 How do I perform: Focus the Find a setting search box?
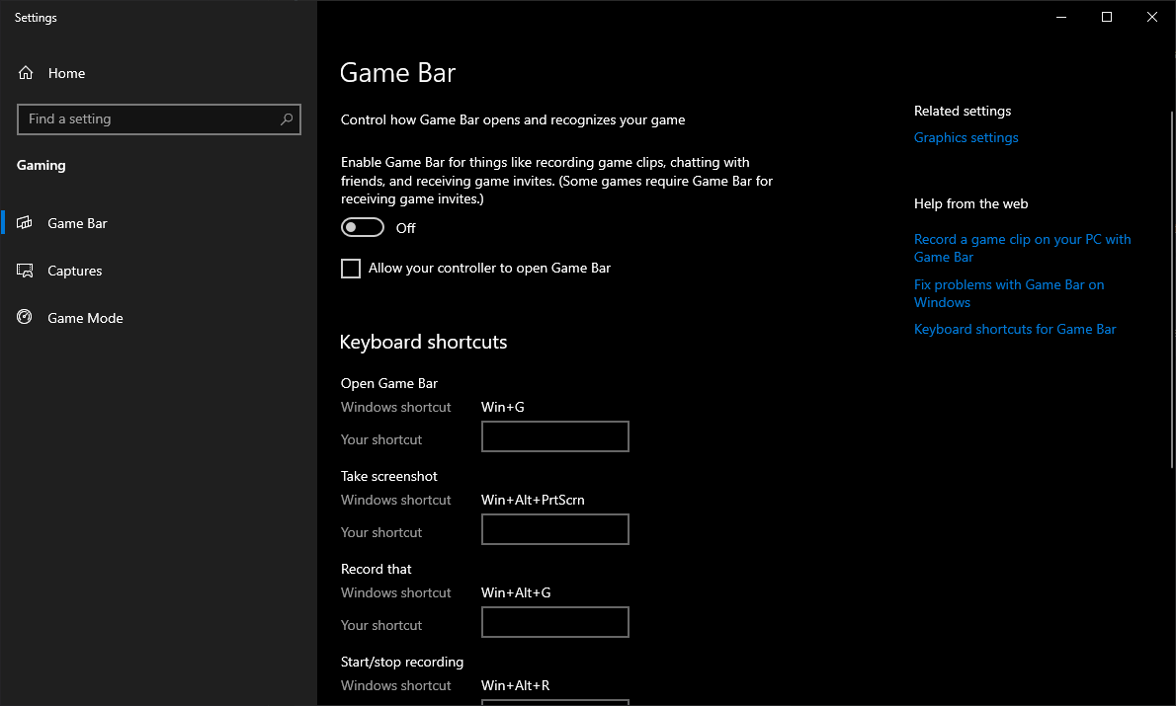pos(158,119)
